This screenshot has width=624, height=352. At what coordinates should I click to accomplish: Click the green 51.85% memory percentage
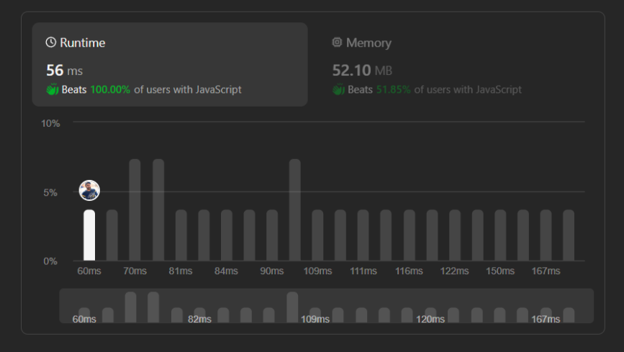[x=394, y=90]
